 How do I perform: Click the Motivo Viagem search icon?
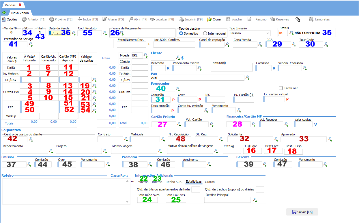click(160, 151)
